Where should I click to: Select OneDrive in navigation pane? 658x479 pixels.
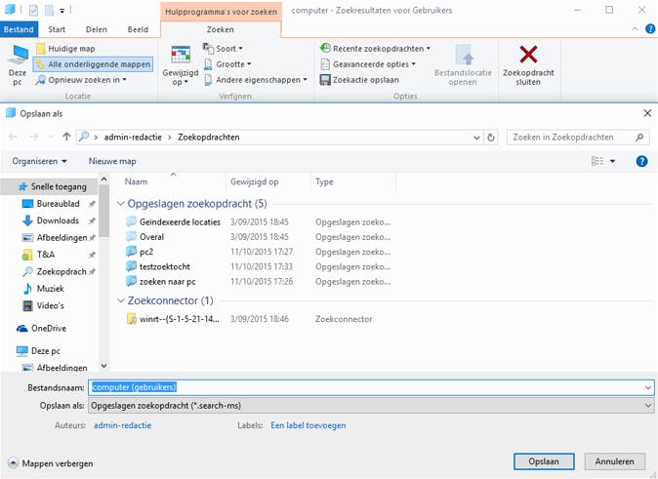pyautogui.click(x=48, y=329)
